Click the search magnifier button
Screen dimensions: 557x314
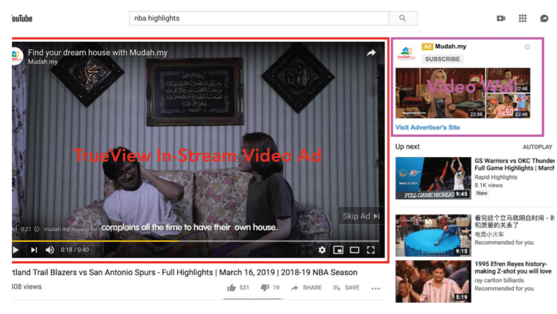click(x=403, y=18)
